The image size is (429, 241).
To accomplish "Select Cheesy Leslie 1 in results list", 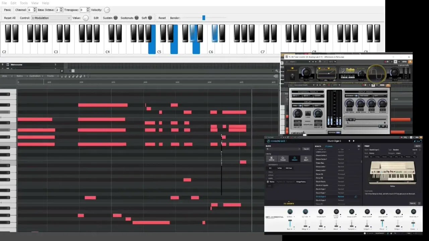I will (338, 167).
